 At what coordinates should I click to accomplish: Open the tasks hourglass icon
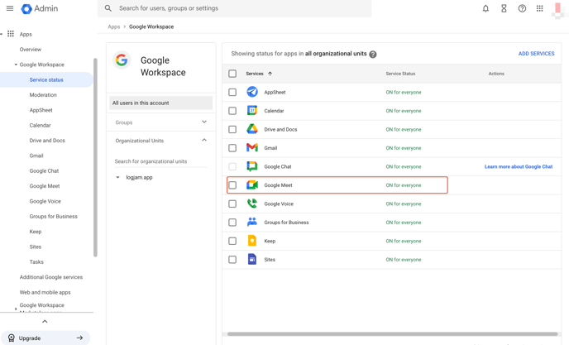point(504,8)
